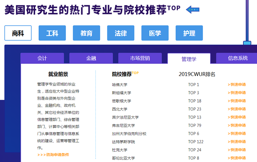
Task: Open the 金融 sub-tab
Action: (91, 58)
